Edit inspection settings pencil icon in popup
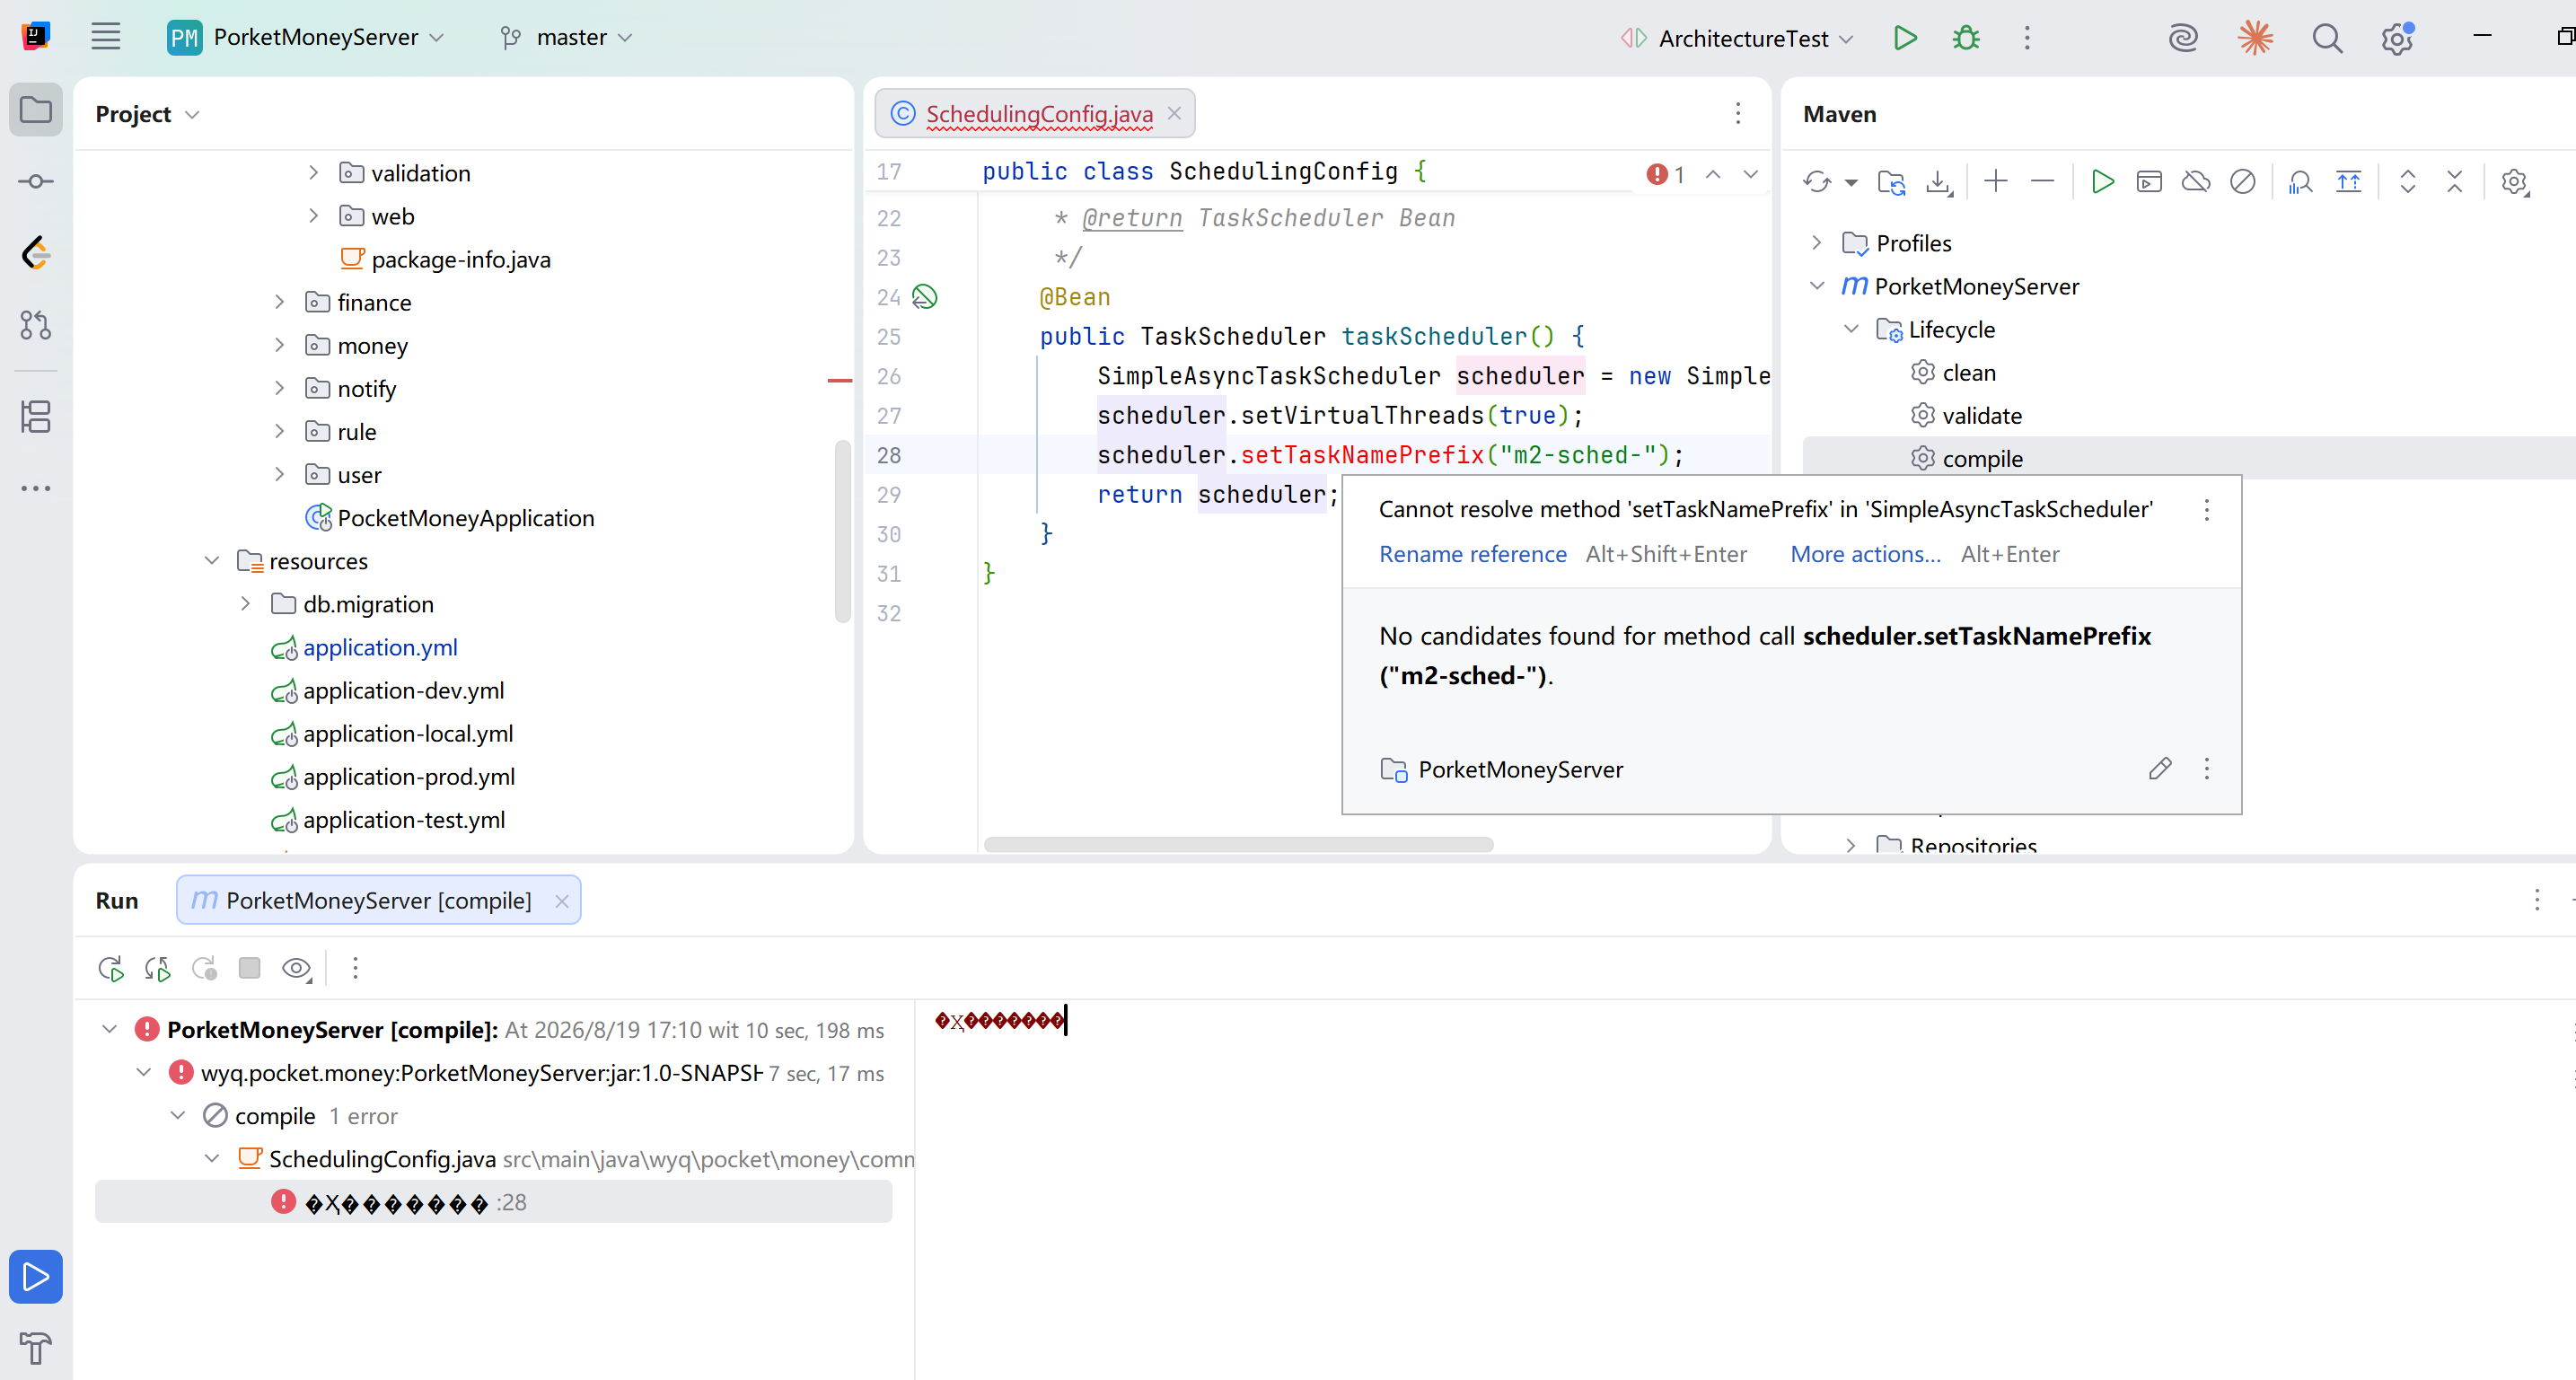This screenshot has width=2576, height=1380. coord(2160,769)
